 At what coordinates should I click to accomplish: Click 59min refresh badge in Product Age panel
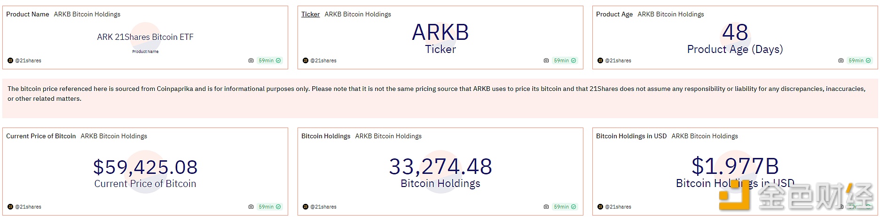coord(860,60)
